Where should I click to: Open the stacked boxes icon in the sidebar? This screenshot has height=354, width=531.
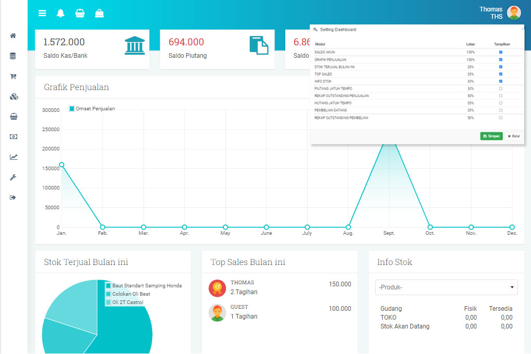pos(14,96)
